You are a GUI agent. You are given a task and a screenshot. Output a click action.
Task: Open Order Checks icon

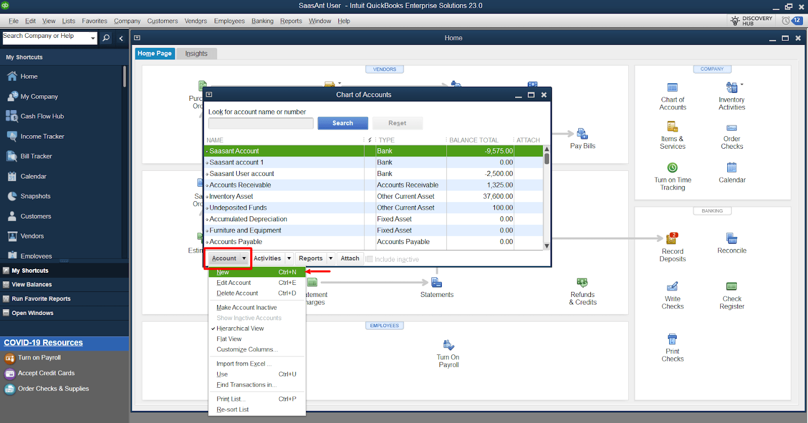(x=732, y=128)
